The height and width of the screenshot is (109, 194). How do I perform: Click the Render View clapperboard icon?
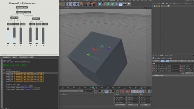coord(86,4)
